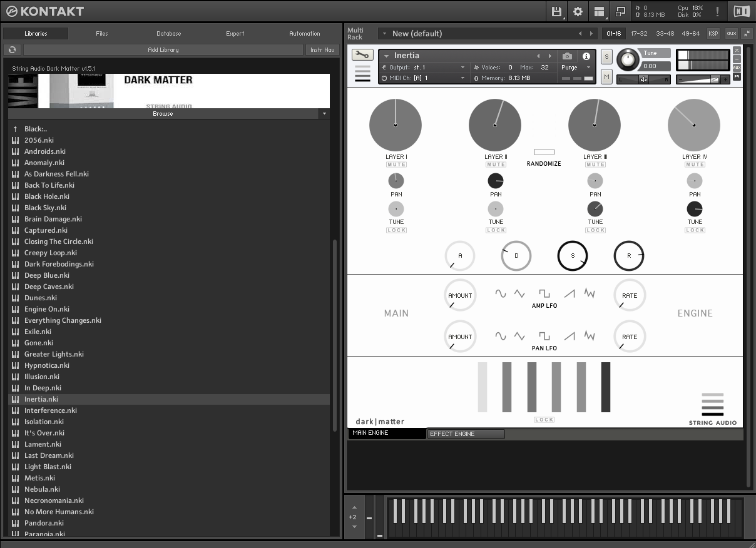Open the Inertia instrument info icon
The width and height of the screenshot is (756, 548).
(x=586, y=56)
